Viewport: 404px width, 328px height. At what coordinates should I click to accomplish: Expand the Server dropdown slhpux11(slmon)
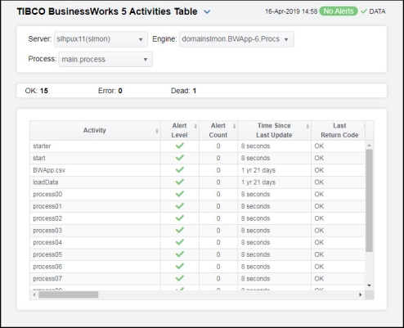pos(101,39)
